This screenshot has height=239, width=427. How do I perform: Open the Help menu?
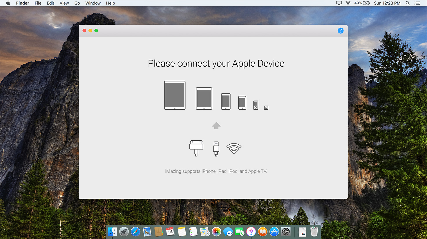[x=111, y=3]
